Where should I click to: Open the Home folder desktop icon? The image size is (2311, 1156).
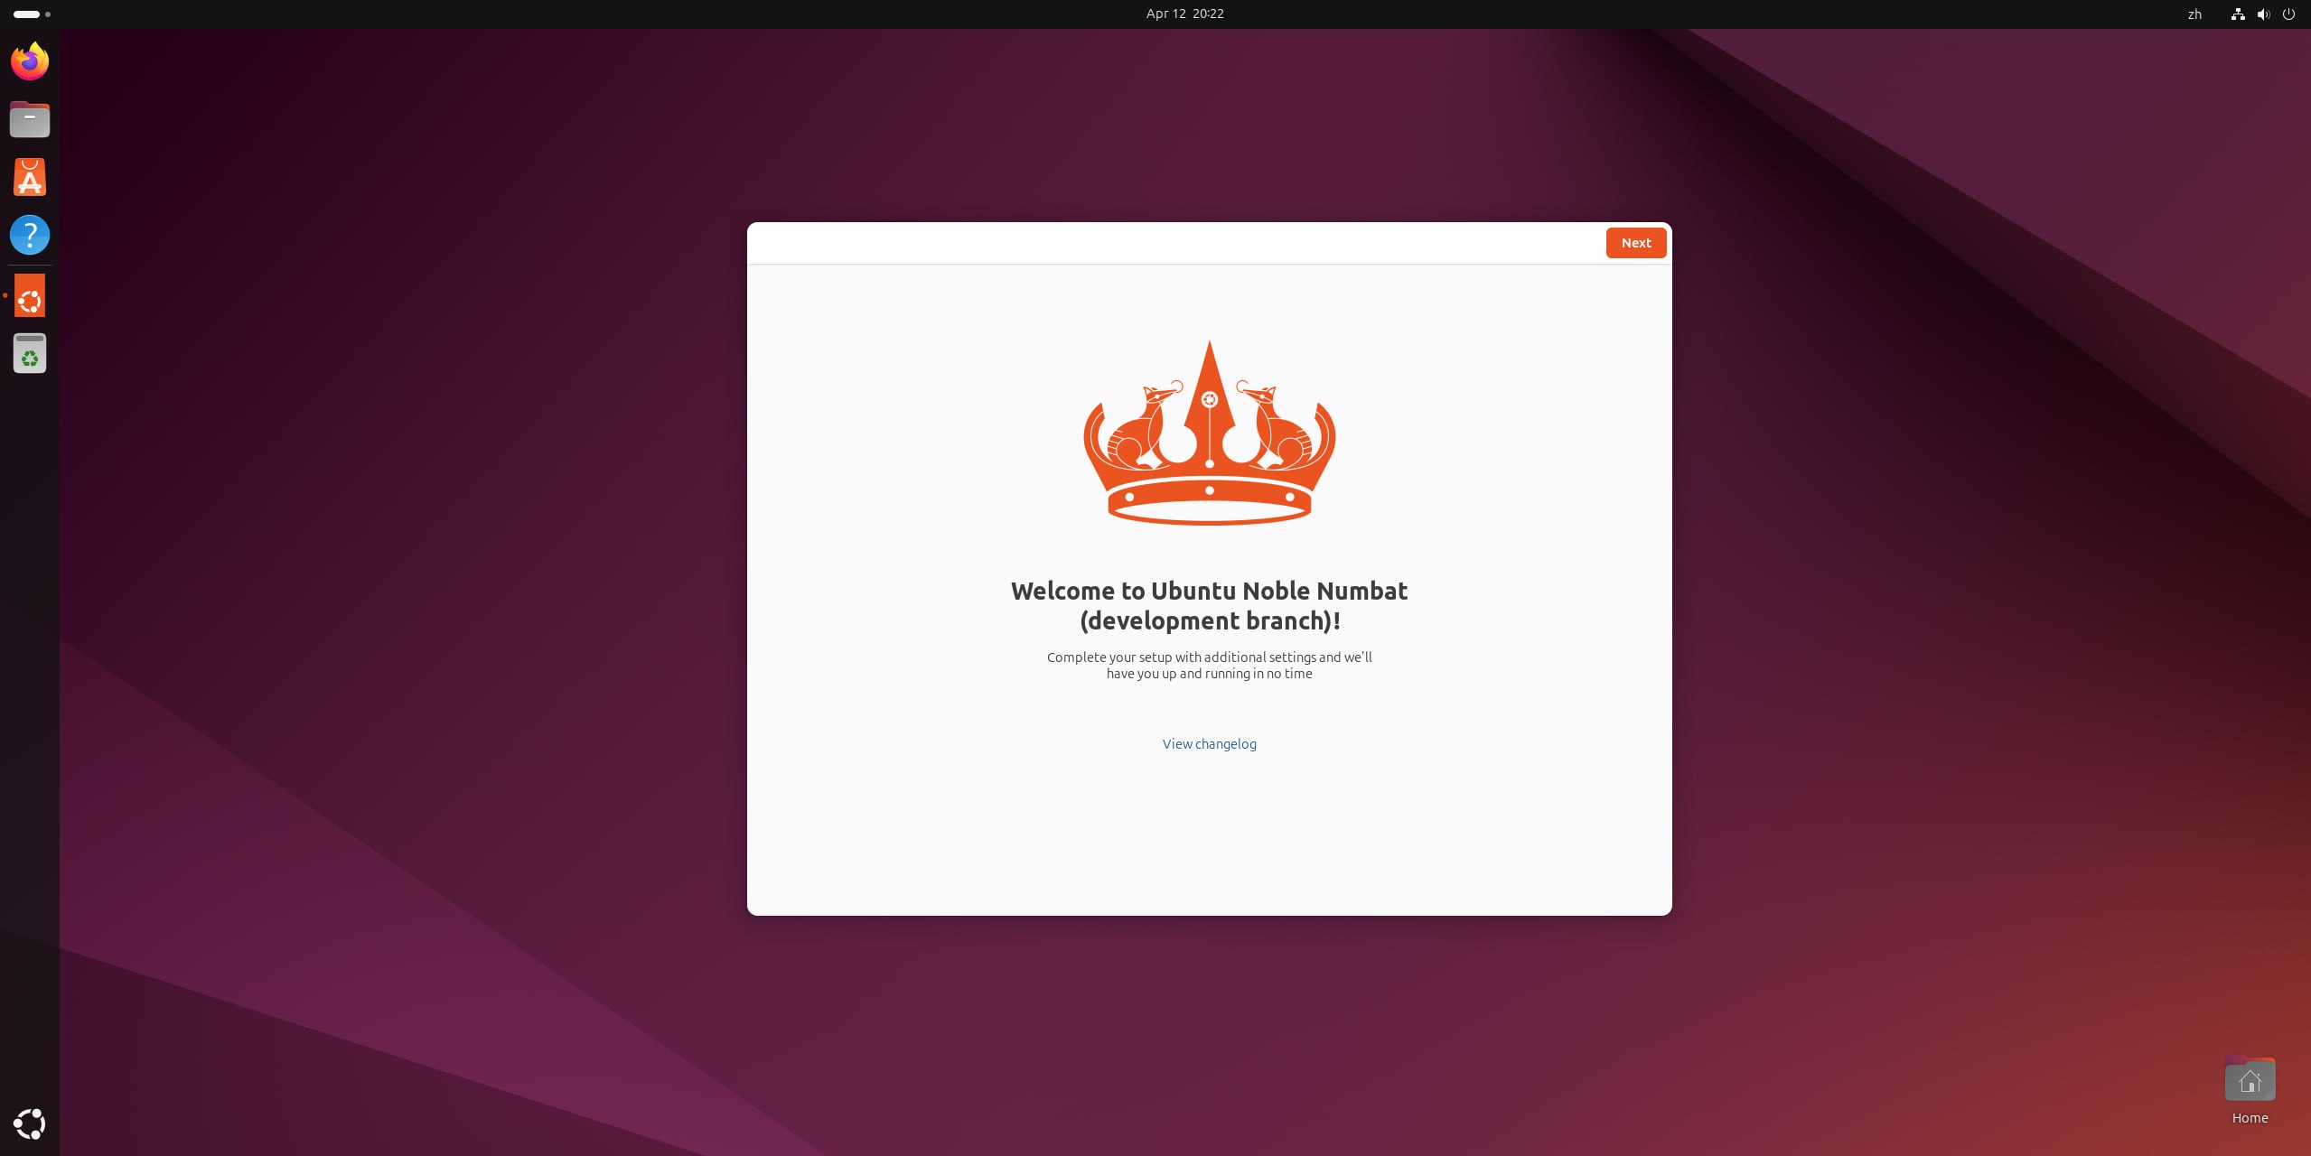[2249, 1082]
